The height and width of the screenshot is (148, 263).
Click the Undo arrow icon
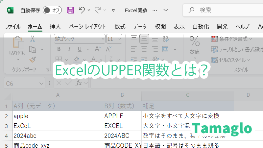(82, 10)
